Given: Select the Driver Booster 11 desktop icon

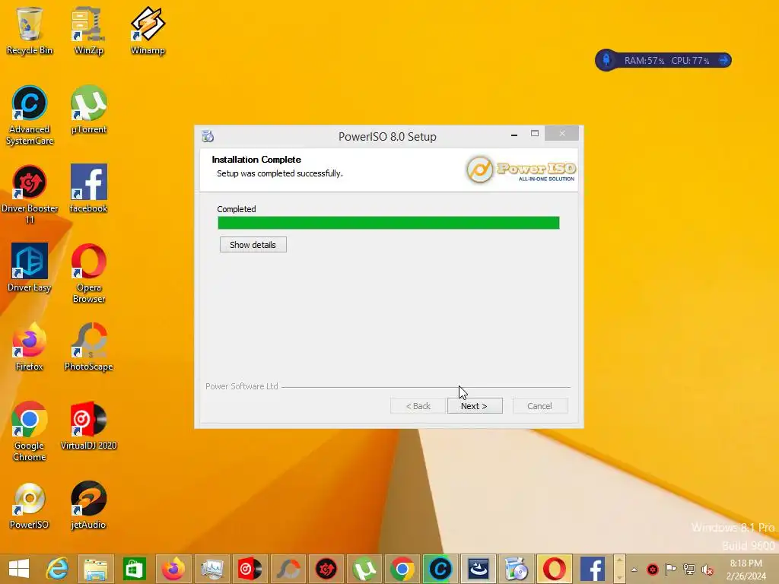Looking at the screenshot, I should coord(30,194).
